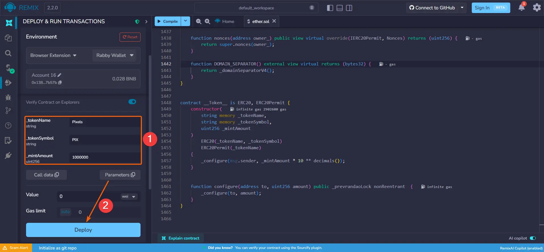Switch to the Home tab
This screenshot has height=252, width=544.
click(x=225, y=21)
